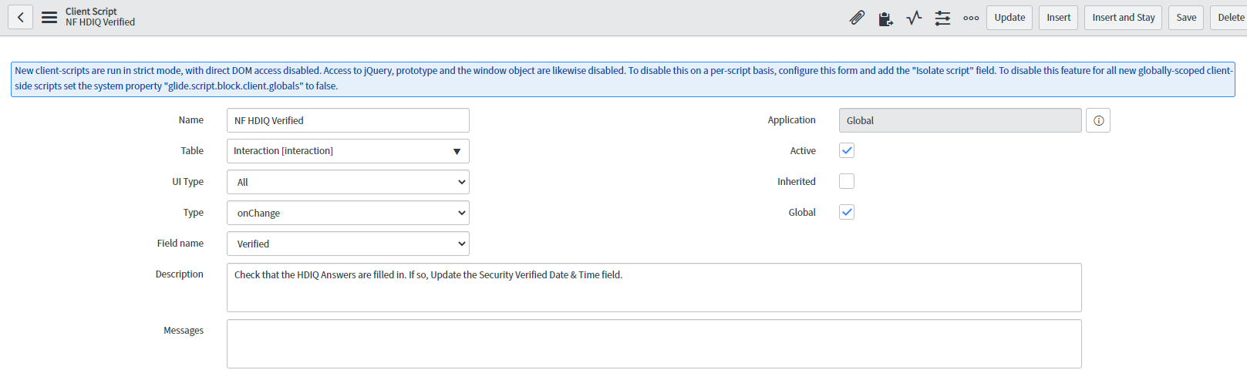This screenshot has width=1247, height=370.
Task: Click the personalize form sliders icon
Action: tap(942, 18)
